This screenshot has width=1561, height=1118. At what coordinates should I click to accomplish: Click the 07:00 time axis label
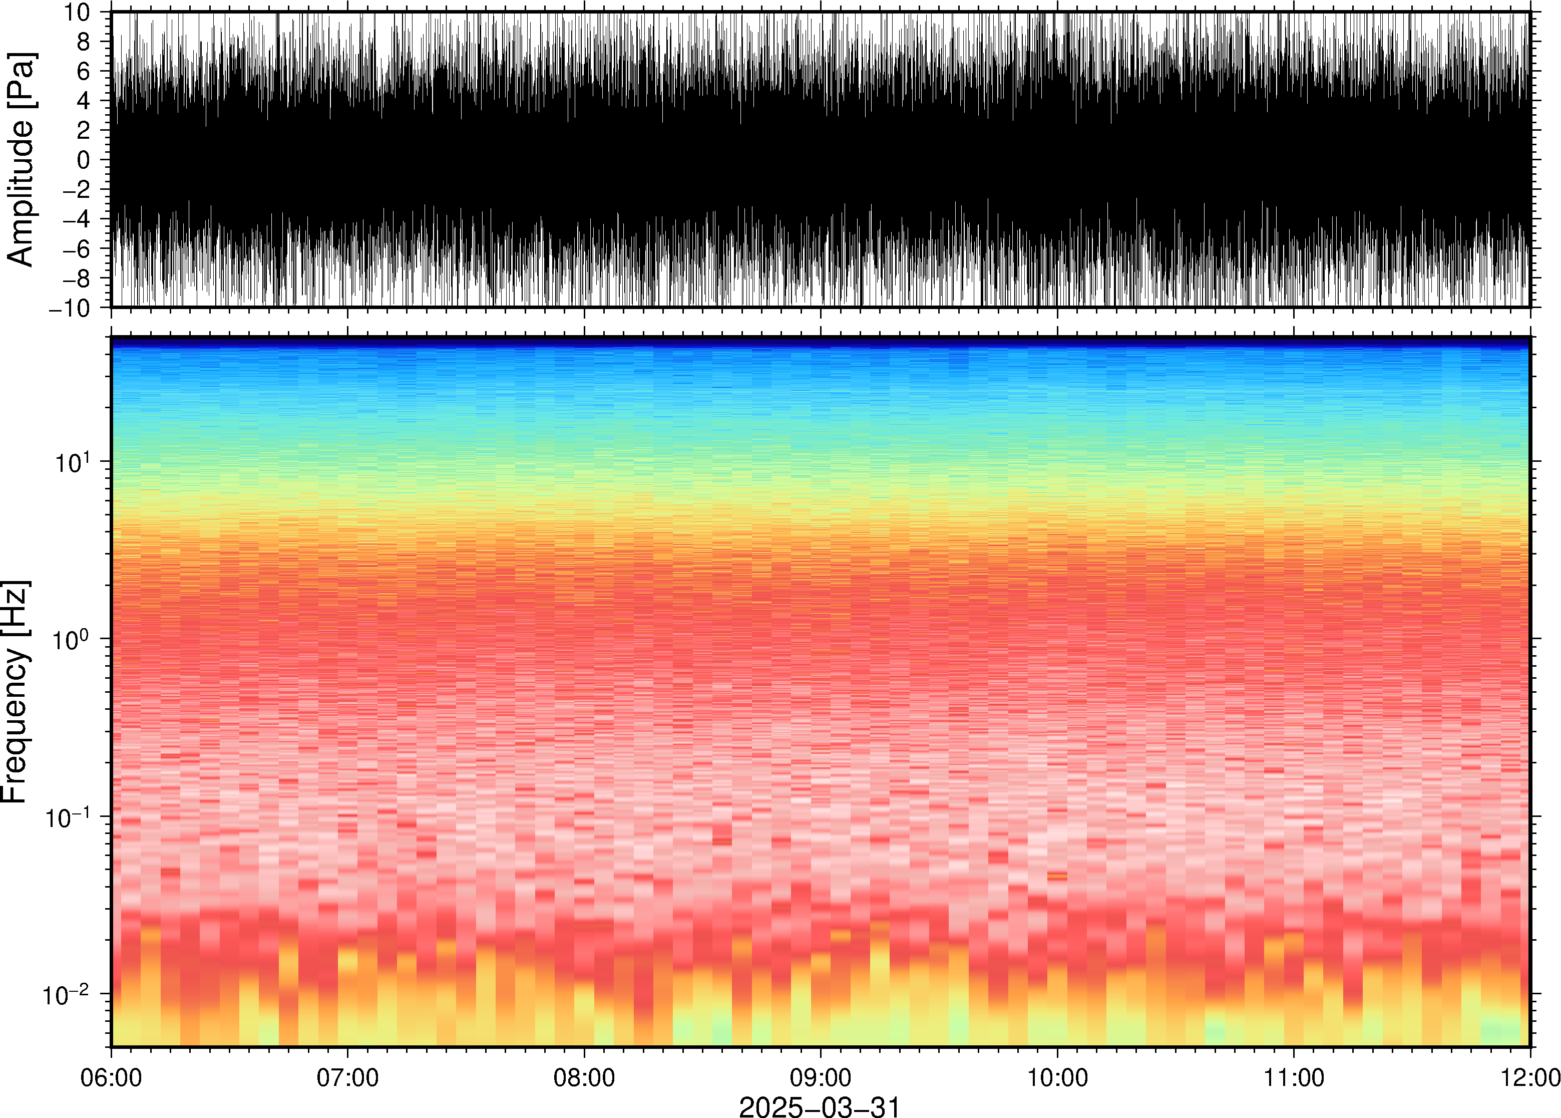pos(347,1077)
